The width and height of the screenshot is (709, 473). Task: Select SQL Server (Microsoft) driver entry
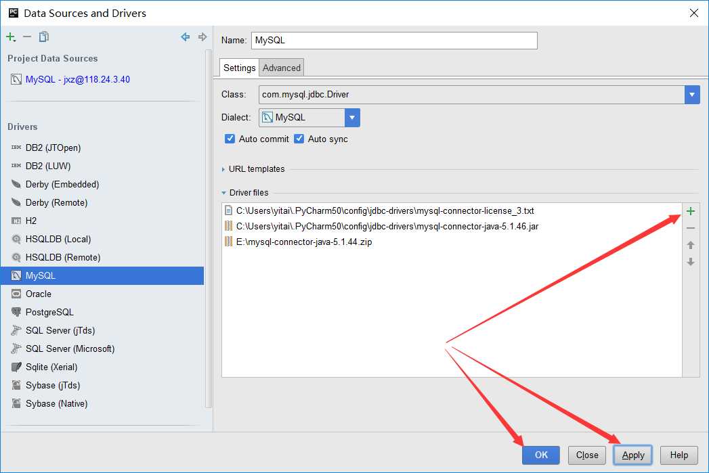(x=102, y=348)
